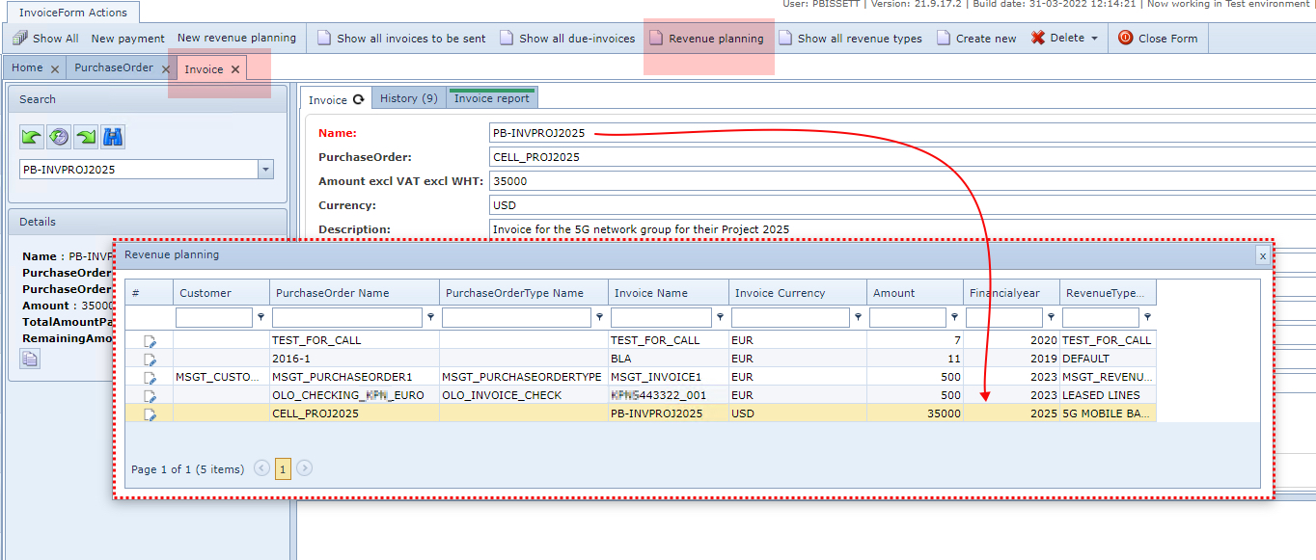
Task: Open the invoice search combo box dropdown
Action: [265, 170]
